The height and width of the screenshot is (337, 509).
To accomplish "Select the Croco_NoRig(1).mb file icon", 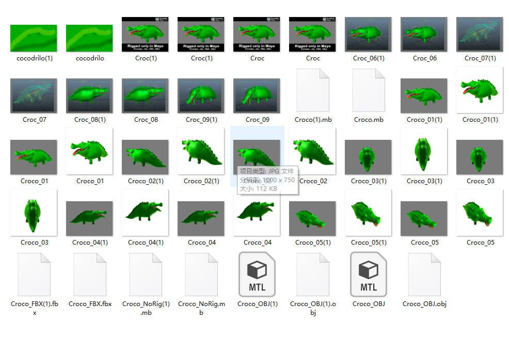I will [x=146, y=274].
